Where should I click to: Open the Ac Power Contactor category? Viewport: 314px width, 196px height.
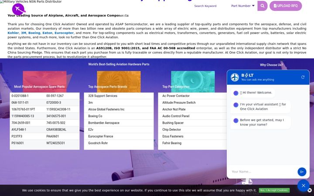176,96
